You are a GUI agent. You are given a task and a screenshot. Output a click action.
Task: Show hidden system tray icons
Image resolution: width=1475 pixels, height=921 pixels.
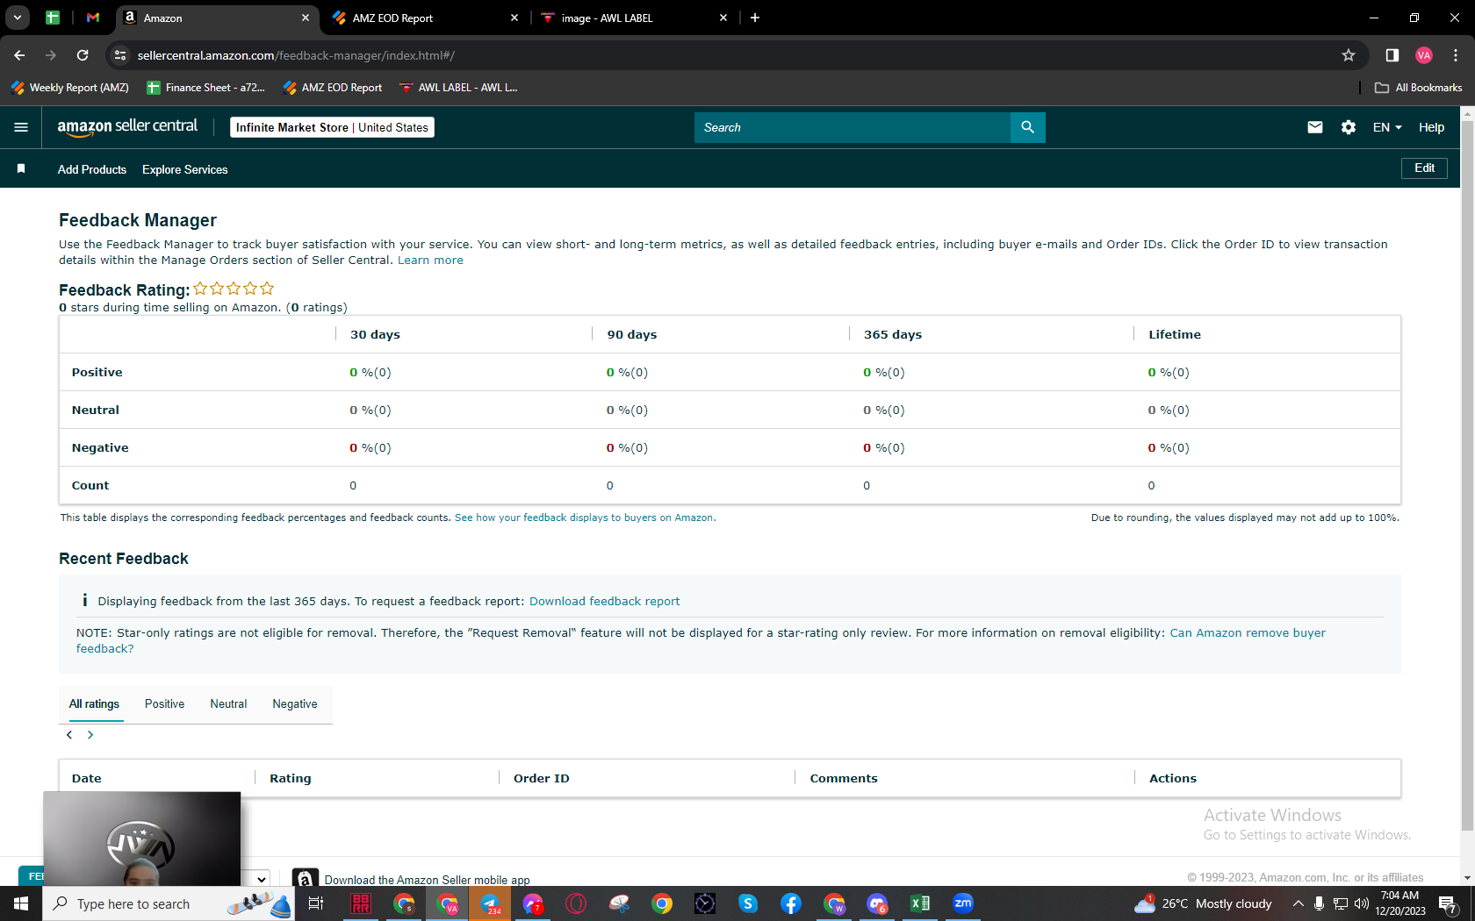pyautogui.click(x=1299, y=903)
